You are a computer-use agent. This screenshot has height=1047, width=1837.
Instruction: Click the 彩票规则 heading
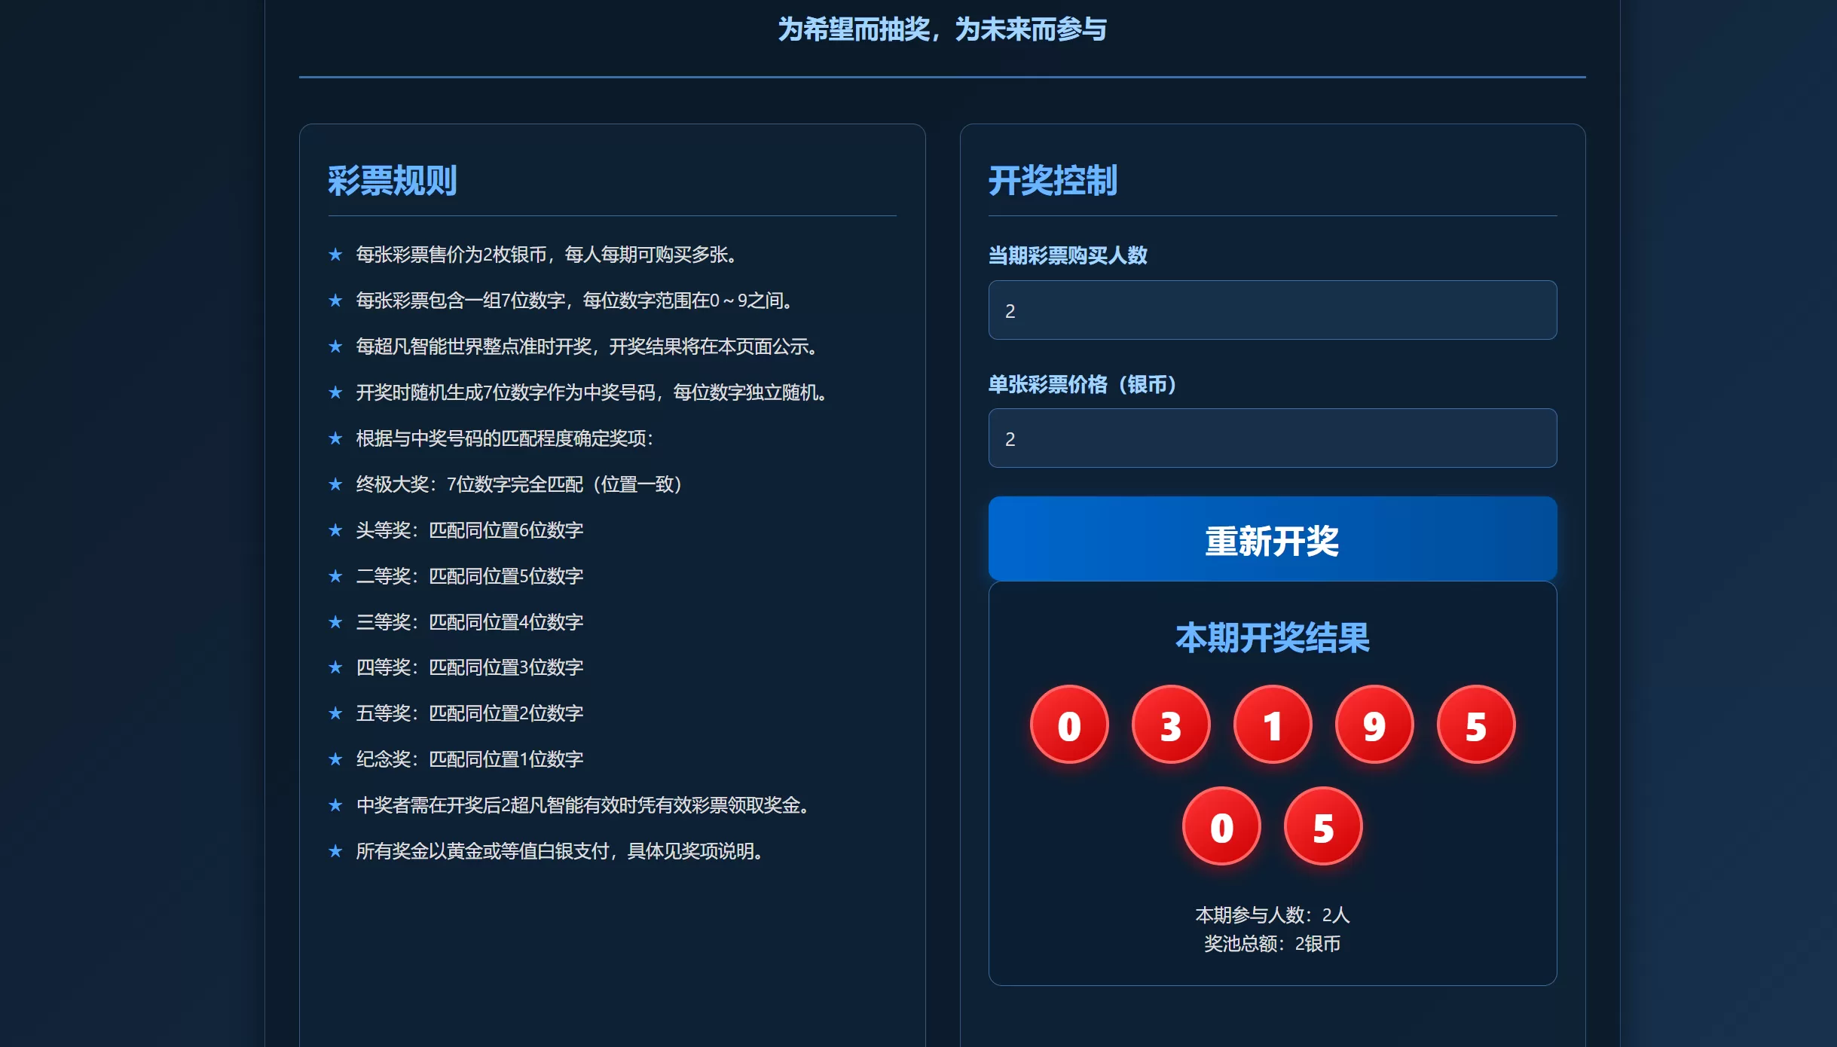coord(392,181)
